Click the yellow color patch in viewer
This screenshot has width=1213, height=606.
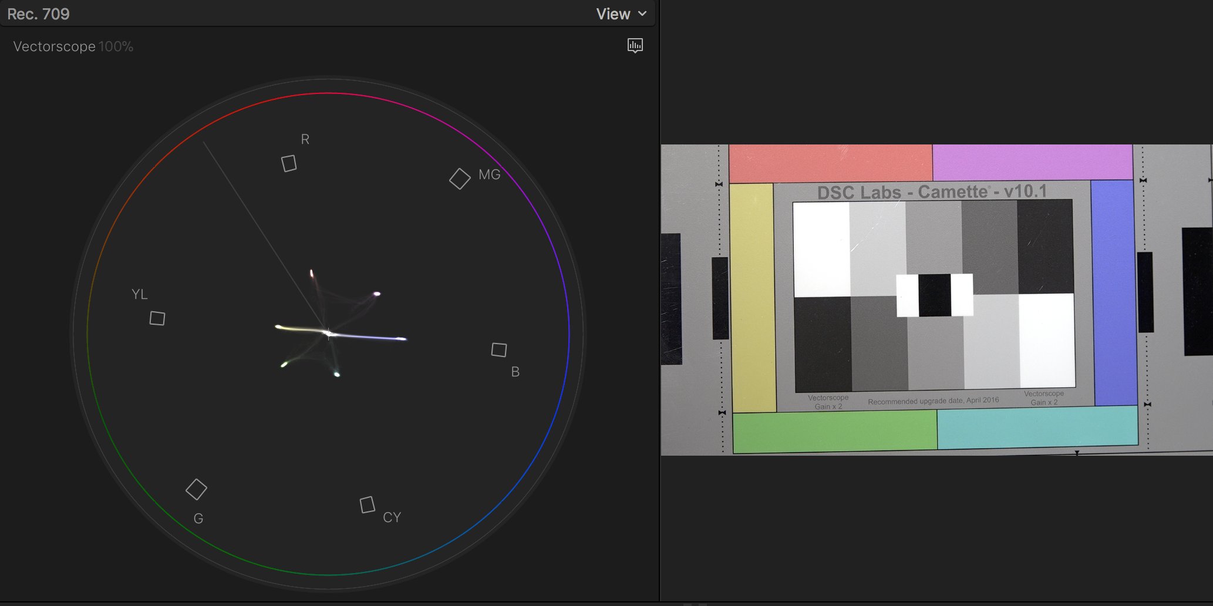pyautogui.click(x=753, y=298)
